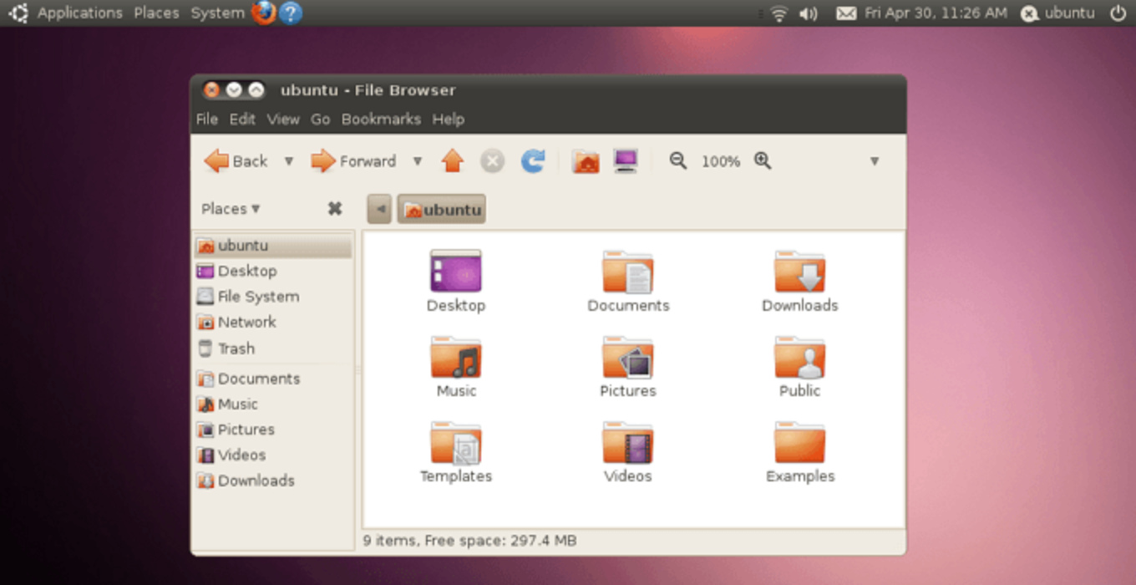This screenshot has height=585, width=1136.
Task: Open the Back history dropdown arrow
Action: coord(289,161)
